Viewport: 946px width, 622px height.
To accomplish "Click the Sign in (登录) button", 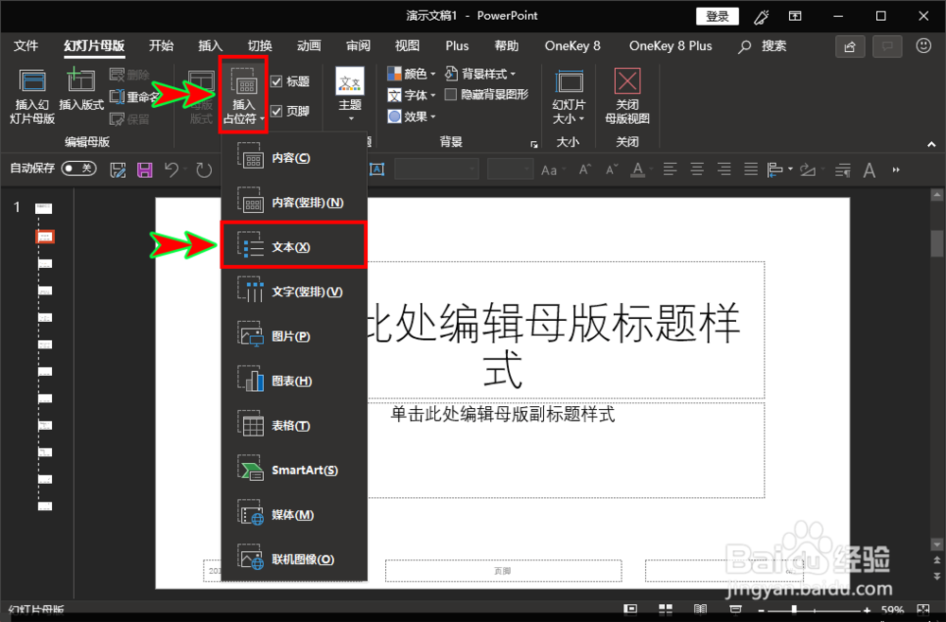I will [x=717, y=16].
